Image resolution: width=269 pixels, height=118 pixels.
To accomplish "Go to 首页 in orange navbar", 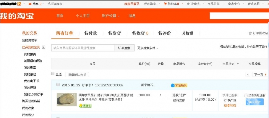I will coord(60,16).
